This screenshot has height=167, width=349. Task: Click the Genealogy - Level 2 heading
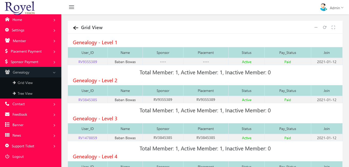tap(95, 80)
